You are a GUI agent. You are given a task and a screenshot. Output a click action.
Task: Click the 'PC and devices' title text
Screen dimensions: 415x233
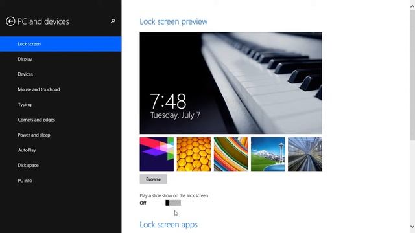click(x=43, y=21)
